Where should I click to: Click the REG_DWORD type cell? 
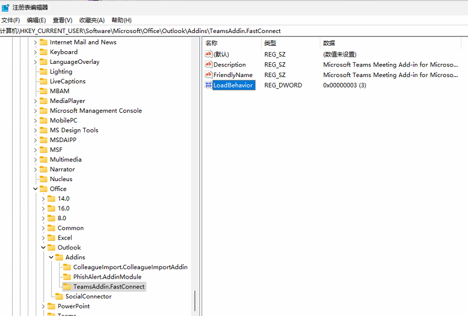[283, 85]
